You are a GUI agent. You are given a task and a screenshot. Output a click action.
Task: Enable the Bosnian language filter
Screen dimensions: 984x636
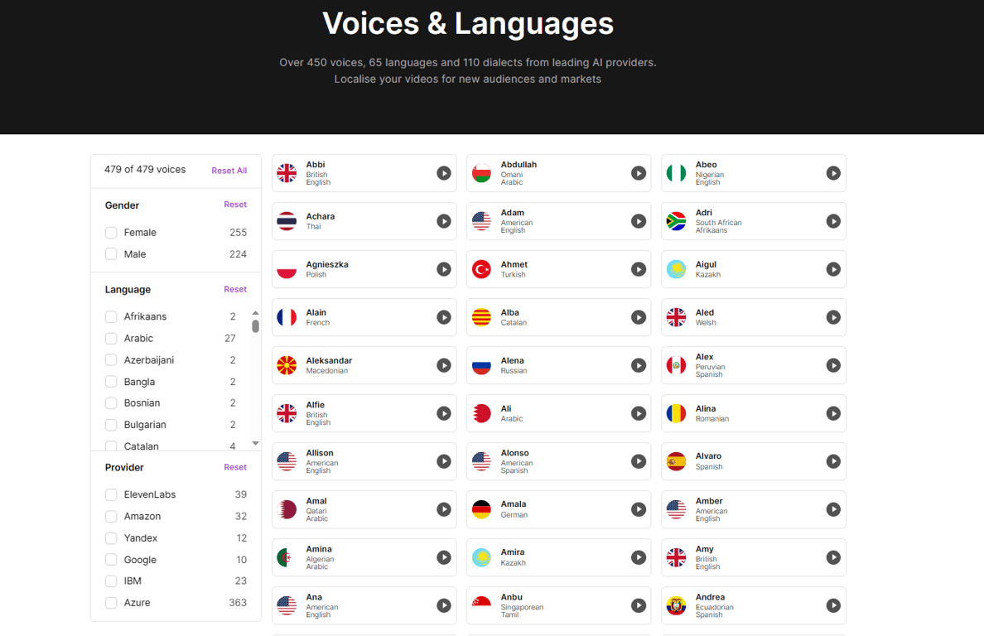[x=111, y=403]
